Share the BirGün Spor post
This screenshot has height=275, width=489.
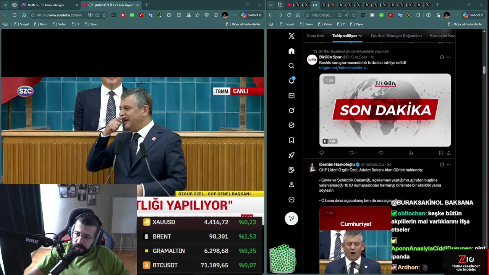coord(449,153)
